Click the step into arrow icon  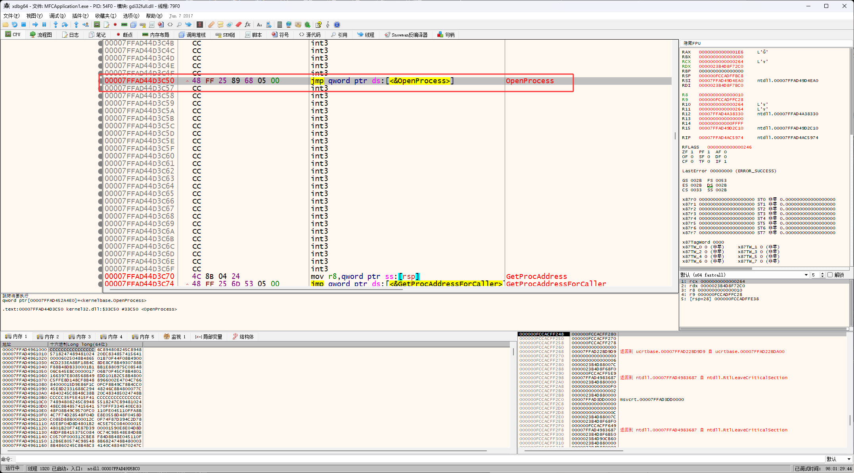point(56,25)
